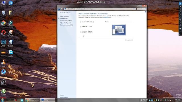Open the Download folder desktop icon
Screen dimensions: 182x102
[x=11, y=13]
